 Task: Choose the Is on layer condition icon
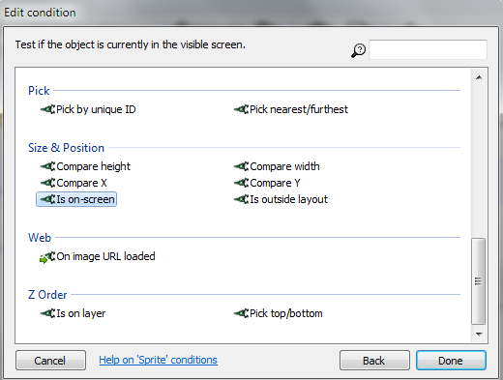pos(47,313)
